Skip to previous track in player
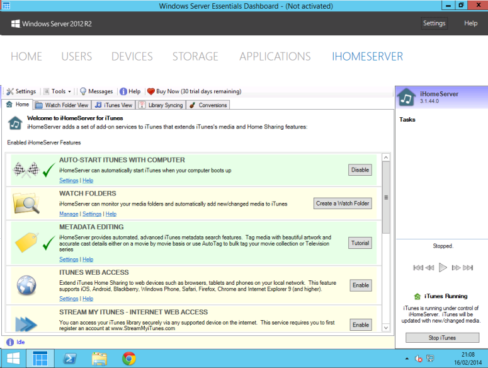The image size is (488, 368). point(418,268)
